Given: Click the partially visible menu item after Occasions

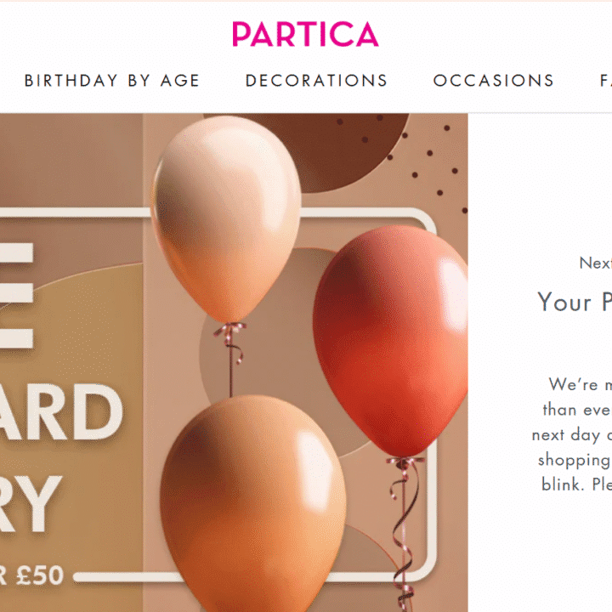Looking at the screenshot, I should tap(605, 81).
